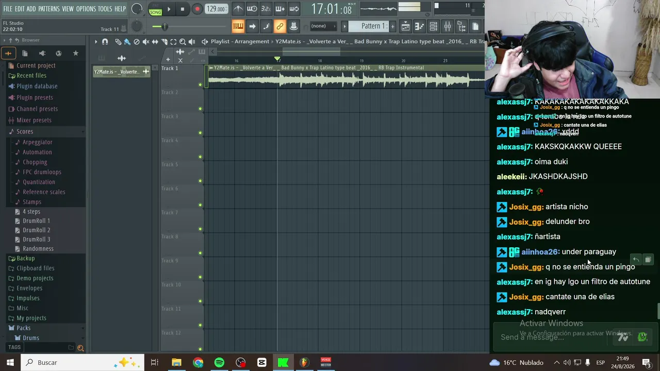The height and width of the screenshot is (371, 660).
Task: Open the OPTIONS menu
Action: [x=86, y=9]
